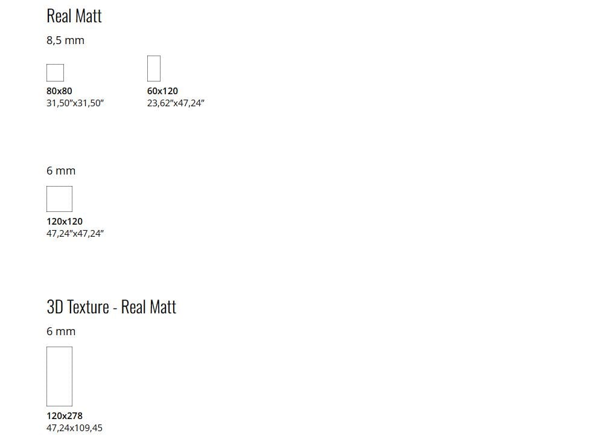The height and width of the screenshot is (442, 589).
Task: Select the bold 120x278 size label
Action: (65, 416)
